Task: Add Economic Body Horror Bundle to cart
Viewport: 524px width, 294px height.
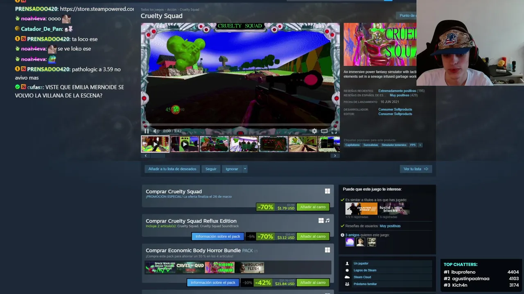Action: pos(313,283)
